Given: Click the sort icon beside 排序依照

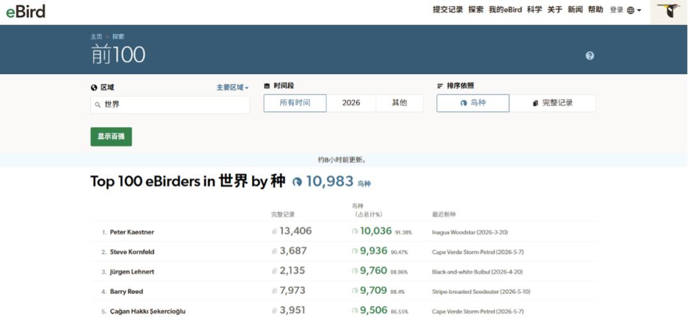Looking at the screenshot, I should coord(440,86).
